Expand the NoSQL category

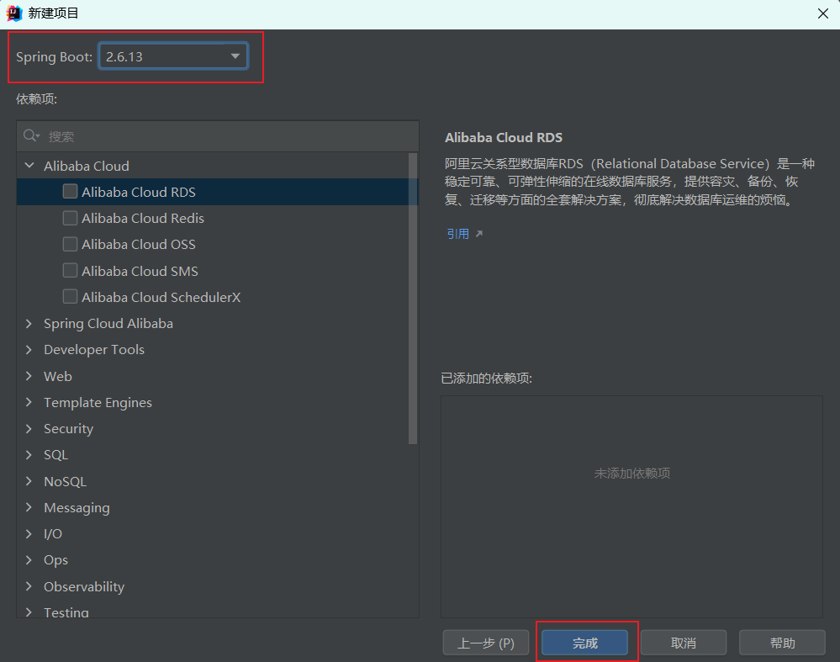[29, 481]
